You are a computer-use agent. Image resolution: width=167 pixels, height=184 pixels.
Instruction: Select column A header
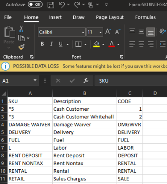tap(30, 93)
